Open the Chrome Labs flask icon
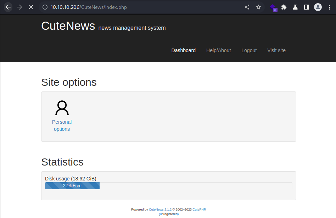The image size is (336, 218). (x=295, y=7)
